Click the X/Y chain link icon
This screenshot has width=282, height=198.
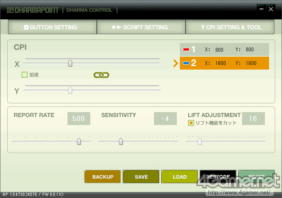point(101,75)
